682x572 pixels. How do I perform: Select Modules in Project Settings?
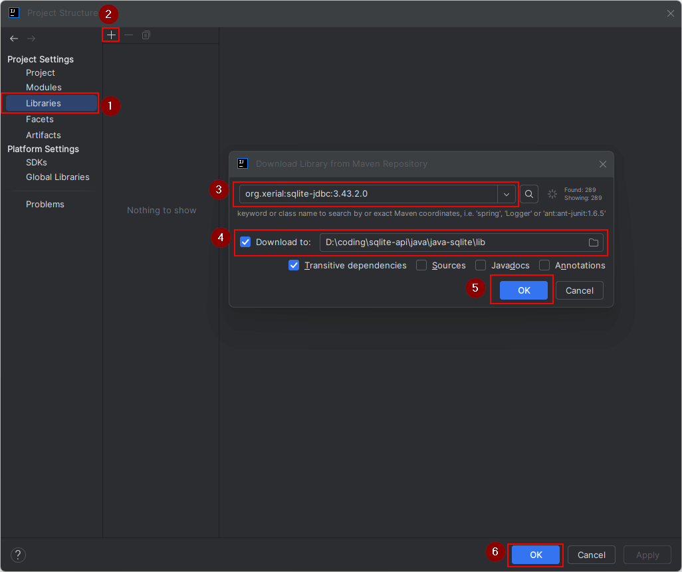tap(44, 88)
